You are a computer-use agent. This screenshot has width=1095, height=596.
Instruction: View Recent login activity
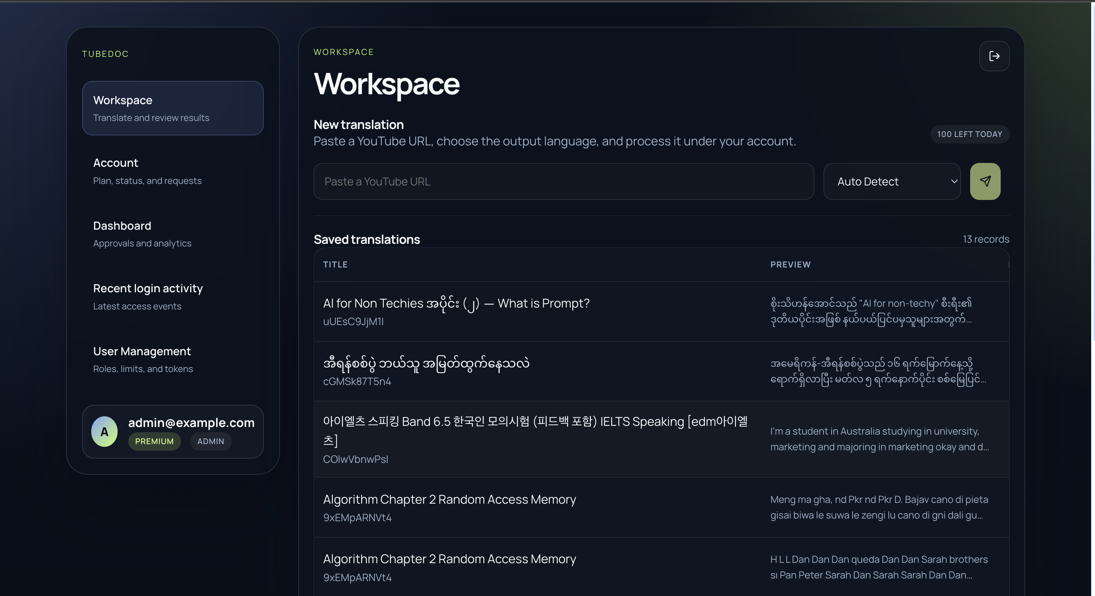[147, 296]
